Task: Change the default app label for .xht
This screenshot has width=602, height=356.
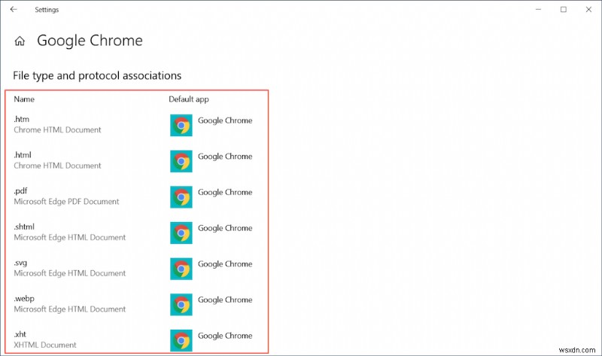Action: point(225,336)
